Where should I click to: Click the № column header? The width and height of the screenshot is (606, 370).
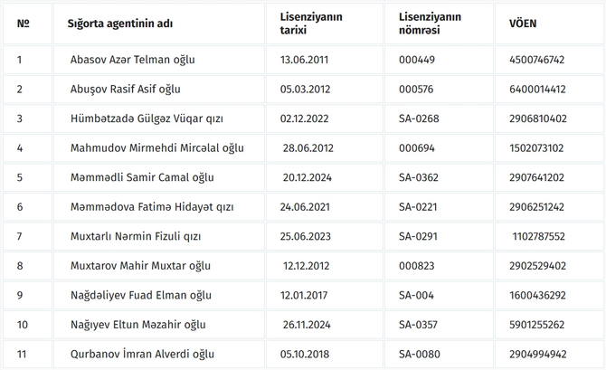[x=24, y=24]
